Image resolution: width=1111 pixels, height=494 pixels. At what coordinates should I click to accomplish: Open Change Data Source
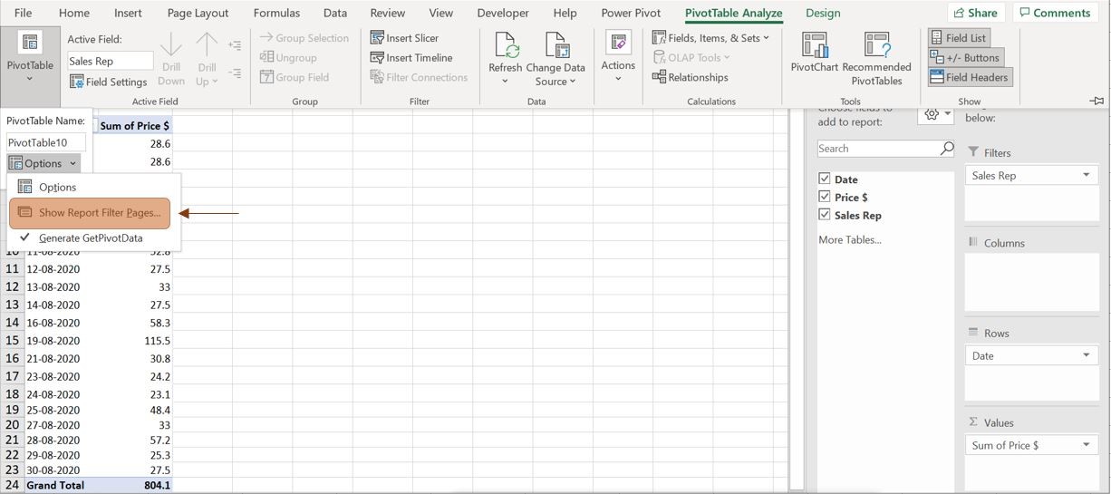(x=555, y=59)
